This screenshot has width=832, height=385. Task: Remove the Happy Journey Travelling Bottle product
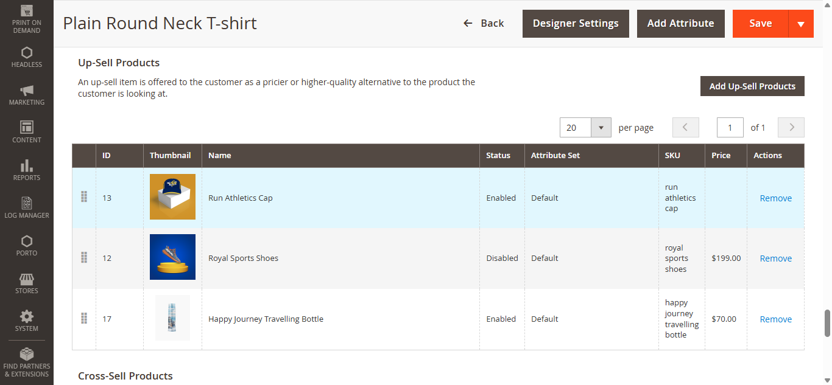775,319
